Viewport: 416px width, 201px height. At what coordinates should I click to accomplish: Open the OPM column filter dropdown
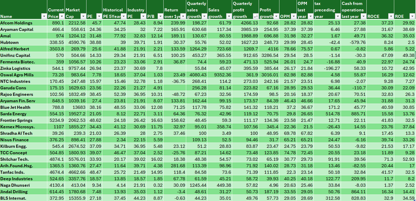coord(293,16)
